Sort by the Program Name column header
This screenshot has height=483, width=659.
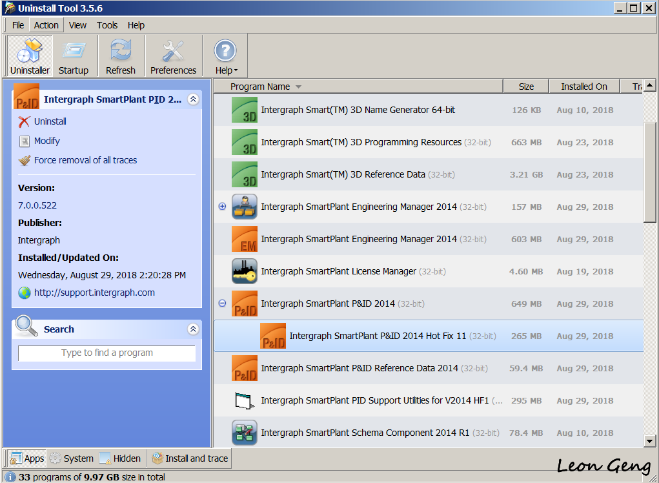pos(358,87)
